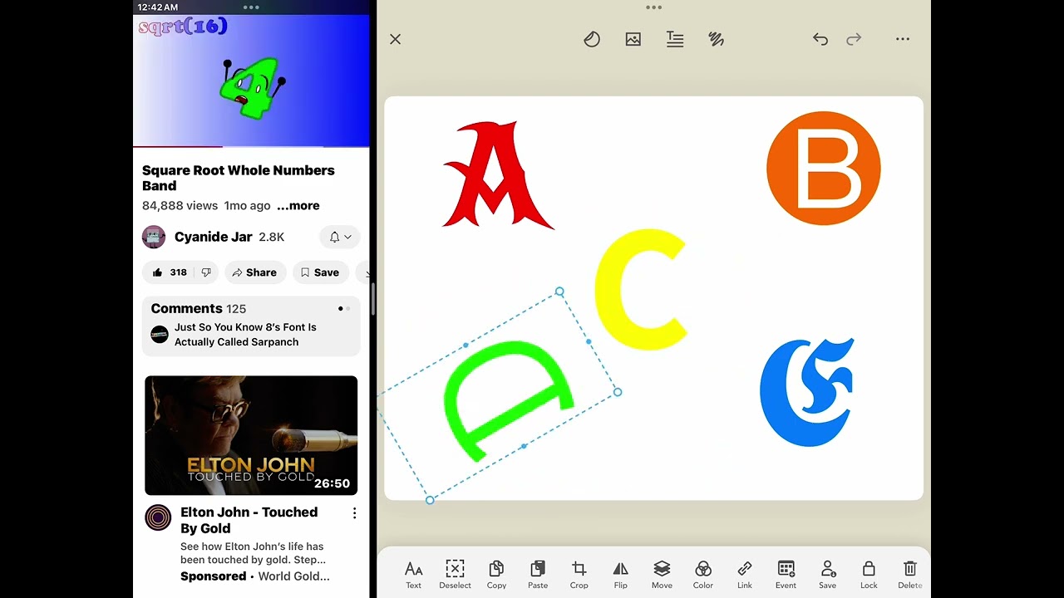Open options menu for Elton John ad
This screenshot has width=1064, height=598.
(355, 513)
